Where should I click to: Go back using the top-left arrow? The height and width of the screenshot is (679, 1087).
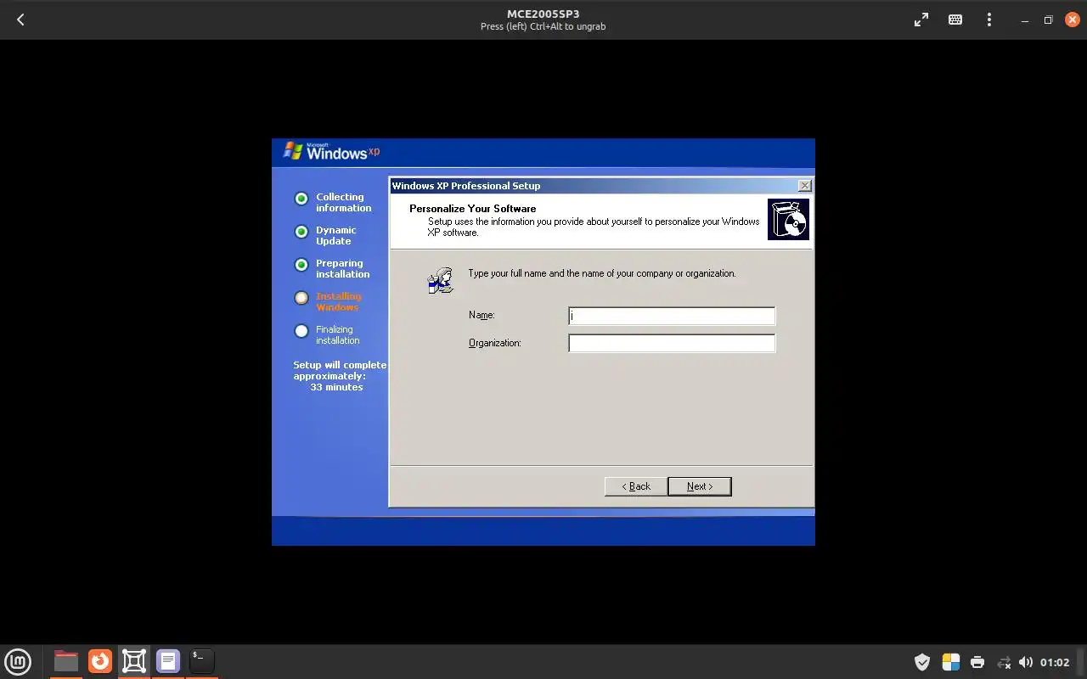(20, 20)
